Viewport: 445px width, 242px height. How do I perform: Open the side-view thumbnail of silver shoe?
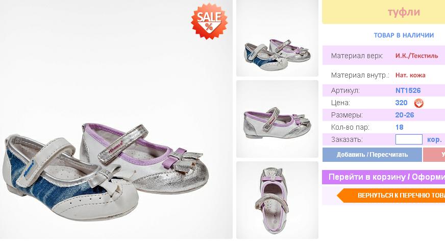click(x=277, y=119)
